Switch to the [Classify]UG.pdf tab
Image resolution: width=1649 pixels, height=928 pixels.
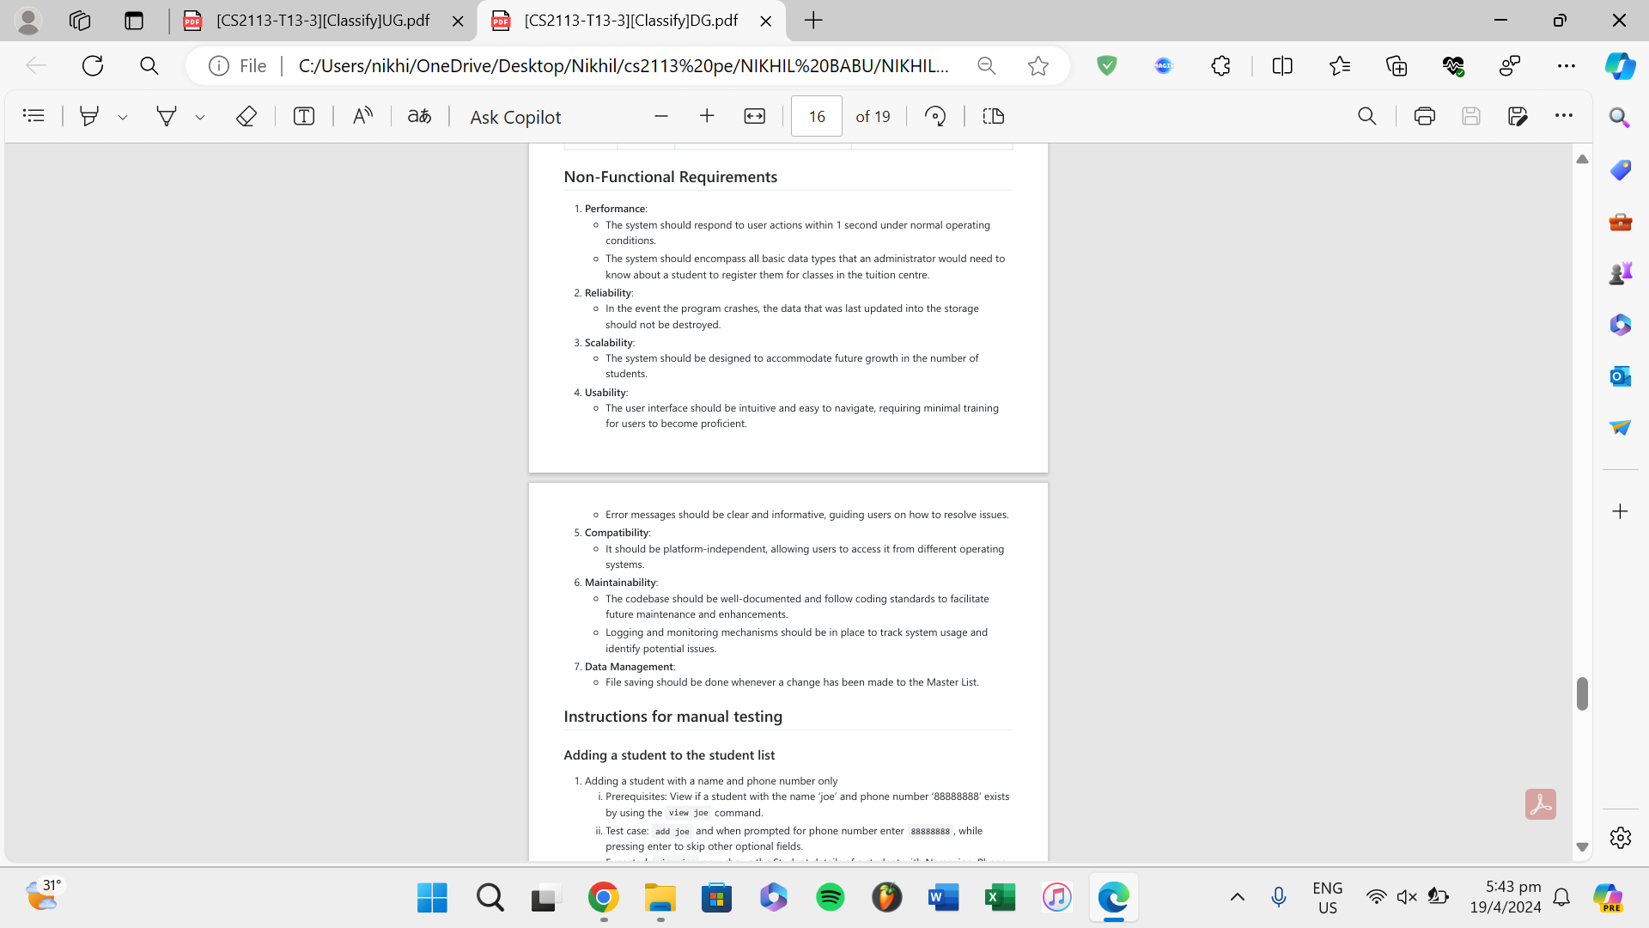pos(322,21)
